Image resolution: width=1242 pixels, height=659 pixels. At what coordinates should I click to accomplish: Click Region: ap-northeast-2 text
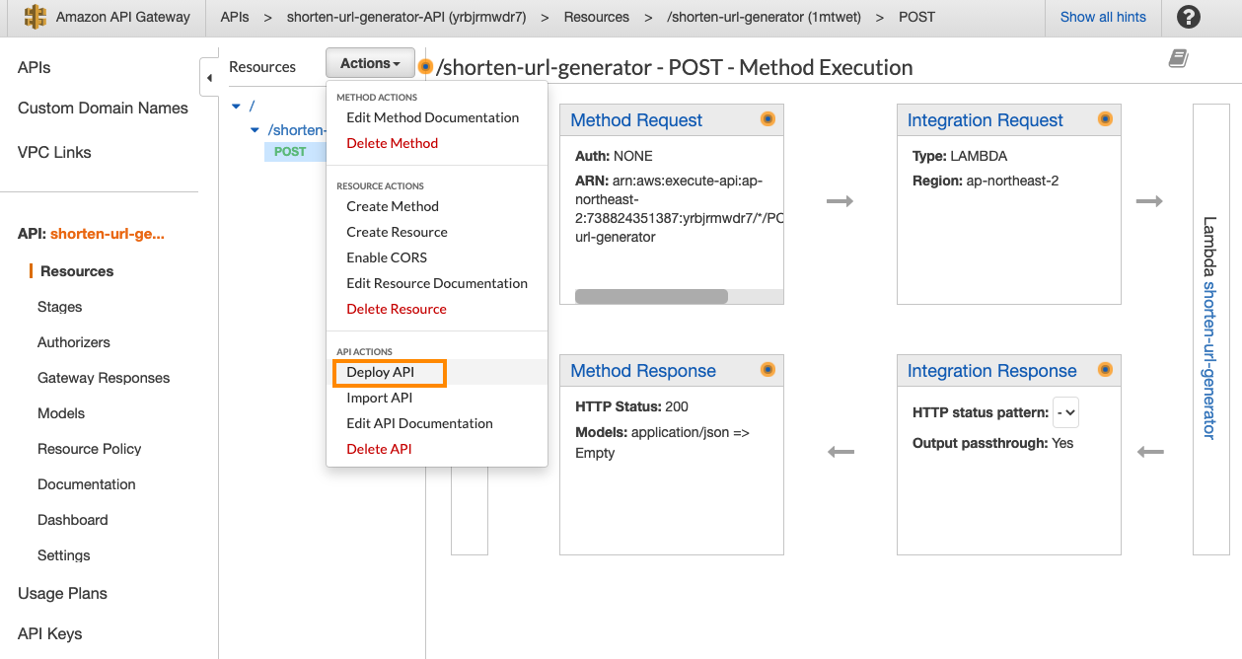point(986,181)
